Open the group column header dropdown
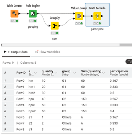This screenshot has height=135, width=133. pyautogui.click(x=75, y=73)
